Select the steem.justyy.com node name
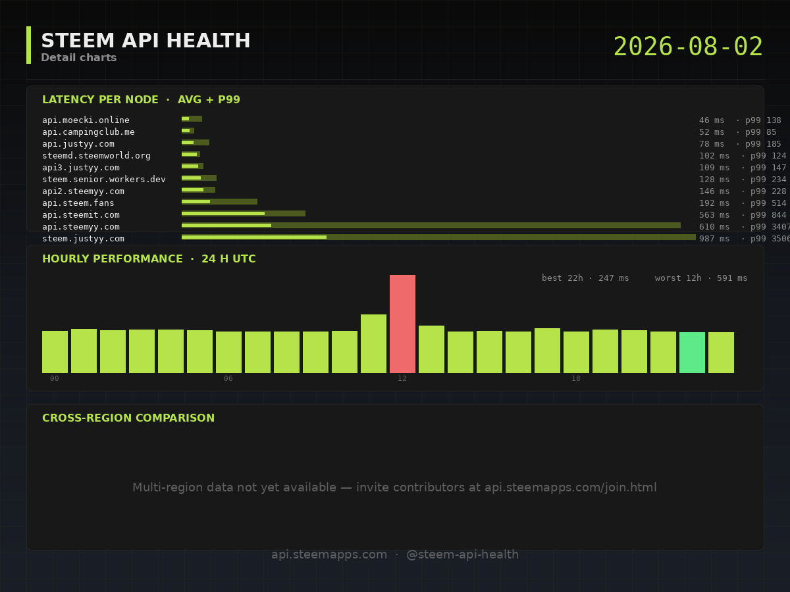The height and width of the screenshot is (592, 790). (x=83, y=239)
